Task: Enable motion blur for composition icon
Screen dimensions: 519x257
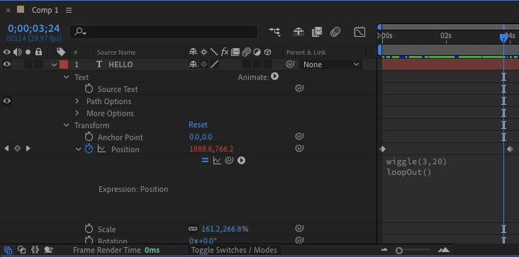Action: [335, 32]
